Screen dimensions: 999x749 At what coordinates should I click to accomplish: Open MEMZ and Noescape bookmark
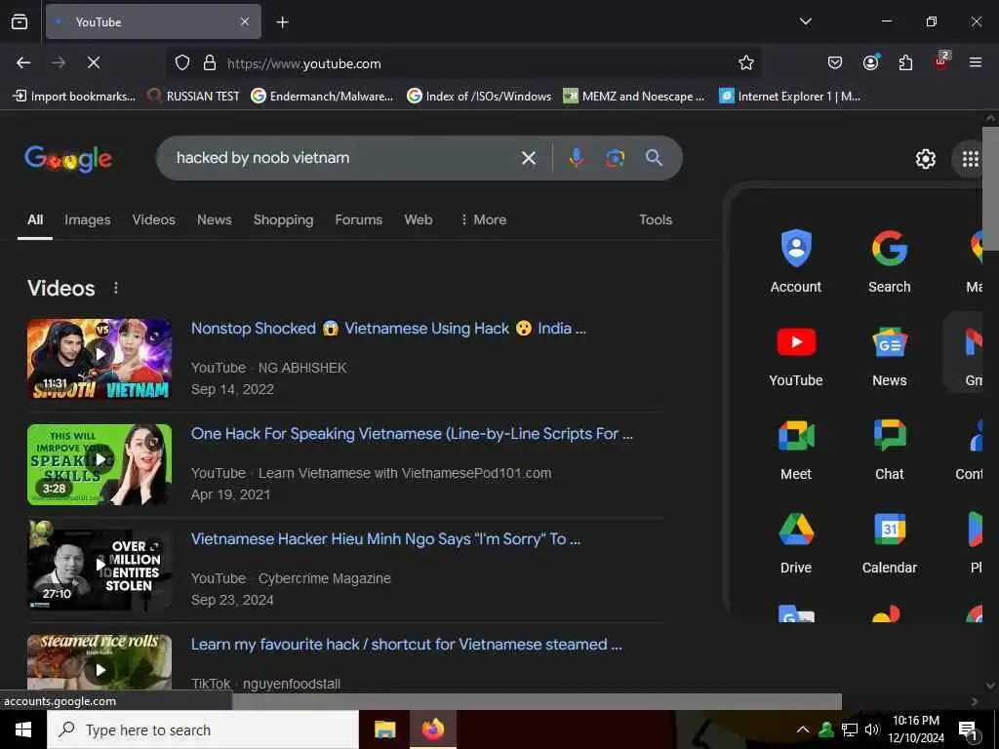point(634,97)
